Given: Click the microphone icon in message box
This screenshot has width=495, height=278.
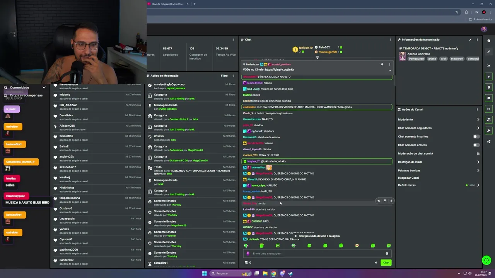Looking at the screenshot, I should click(248, 254).
